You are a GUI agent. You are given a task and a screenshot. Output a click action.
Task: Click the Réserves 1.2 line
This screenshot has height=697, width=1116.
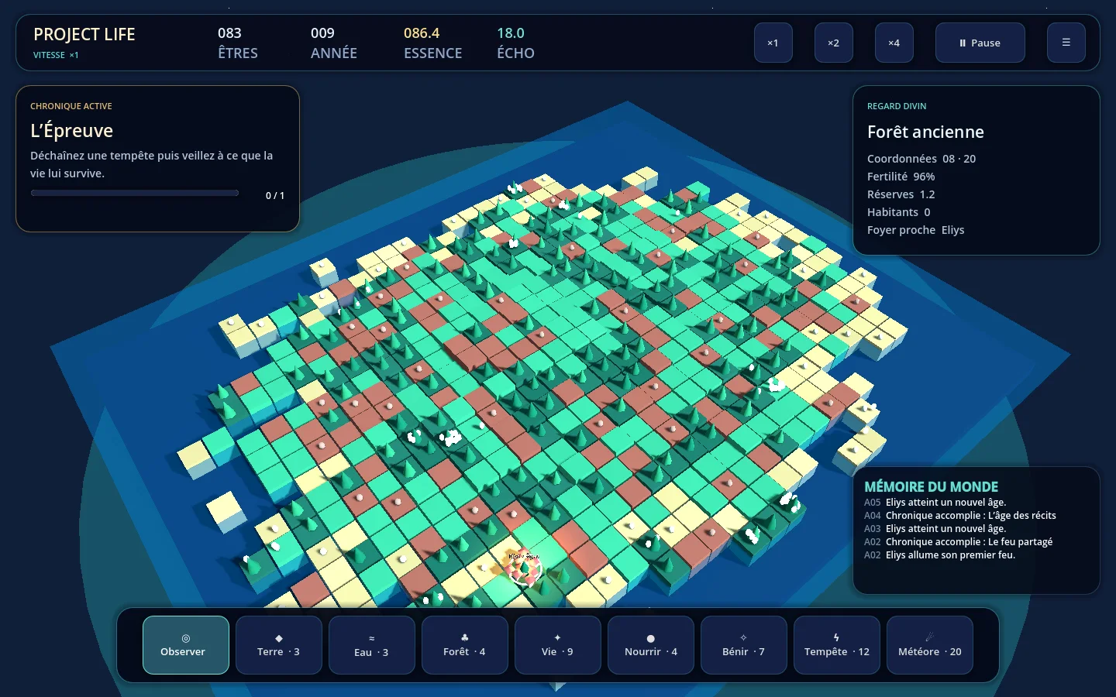(901, 194)
